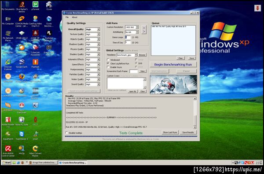Open the COWON Media Center icon
The width and height of the screenshot is (264, 174).
tap(22, 22)
